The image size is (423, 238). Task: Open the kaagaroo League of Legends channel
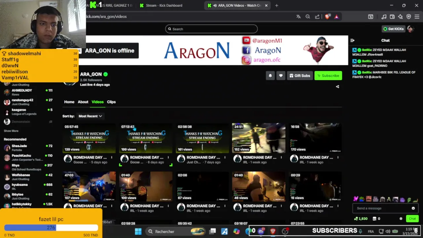tap(28, 112)
